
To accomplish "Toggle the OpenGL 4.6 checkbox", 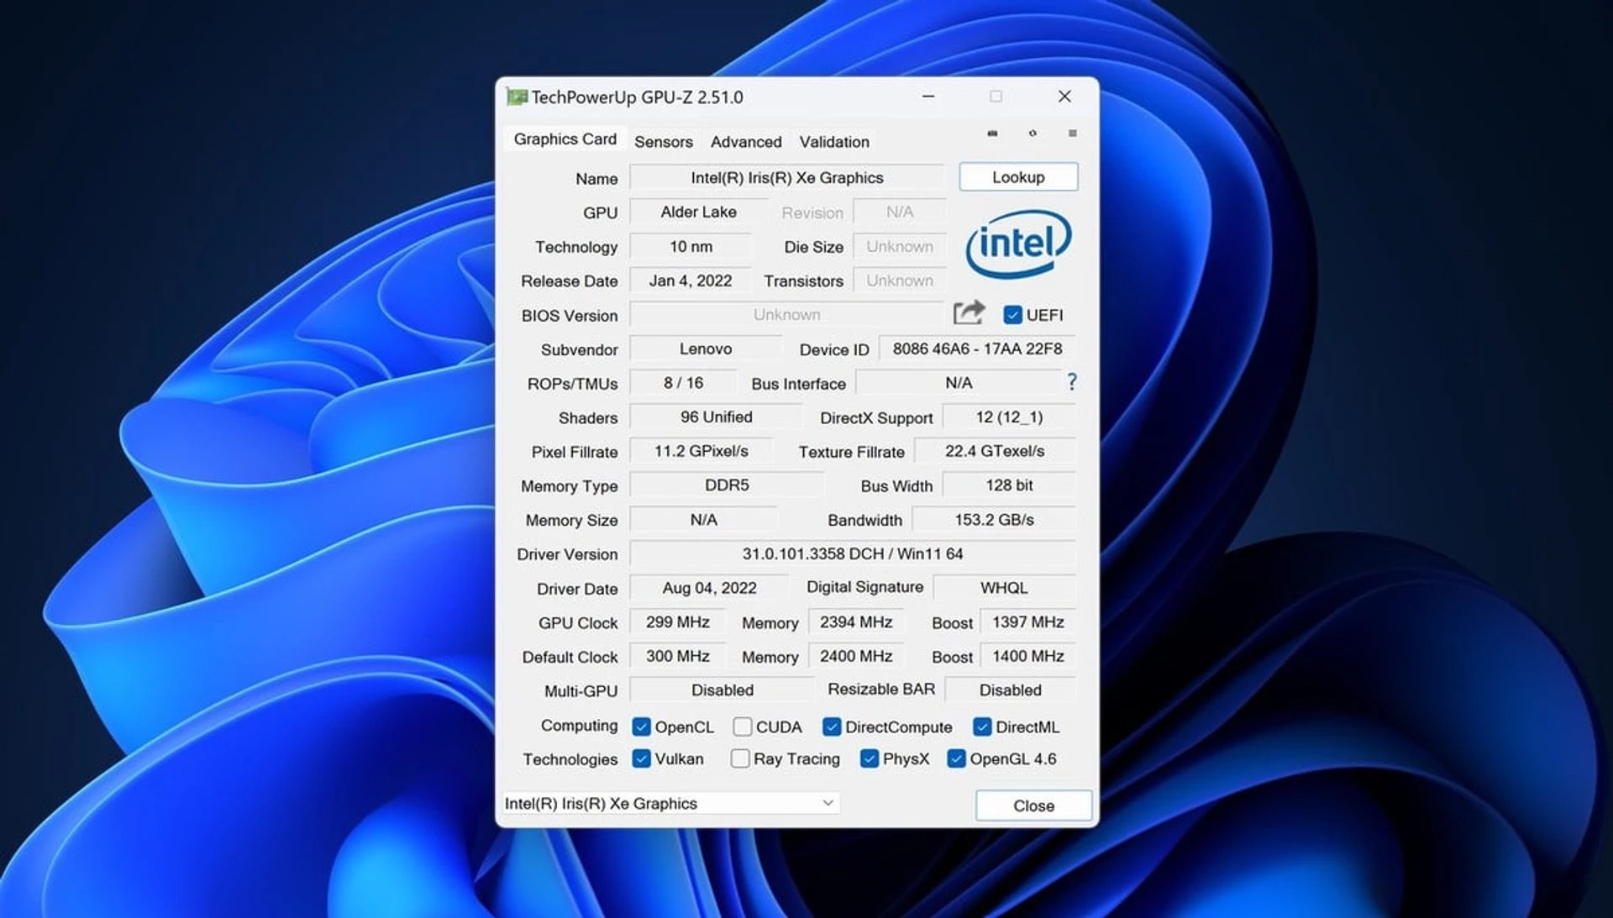I will [956, 758].
